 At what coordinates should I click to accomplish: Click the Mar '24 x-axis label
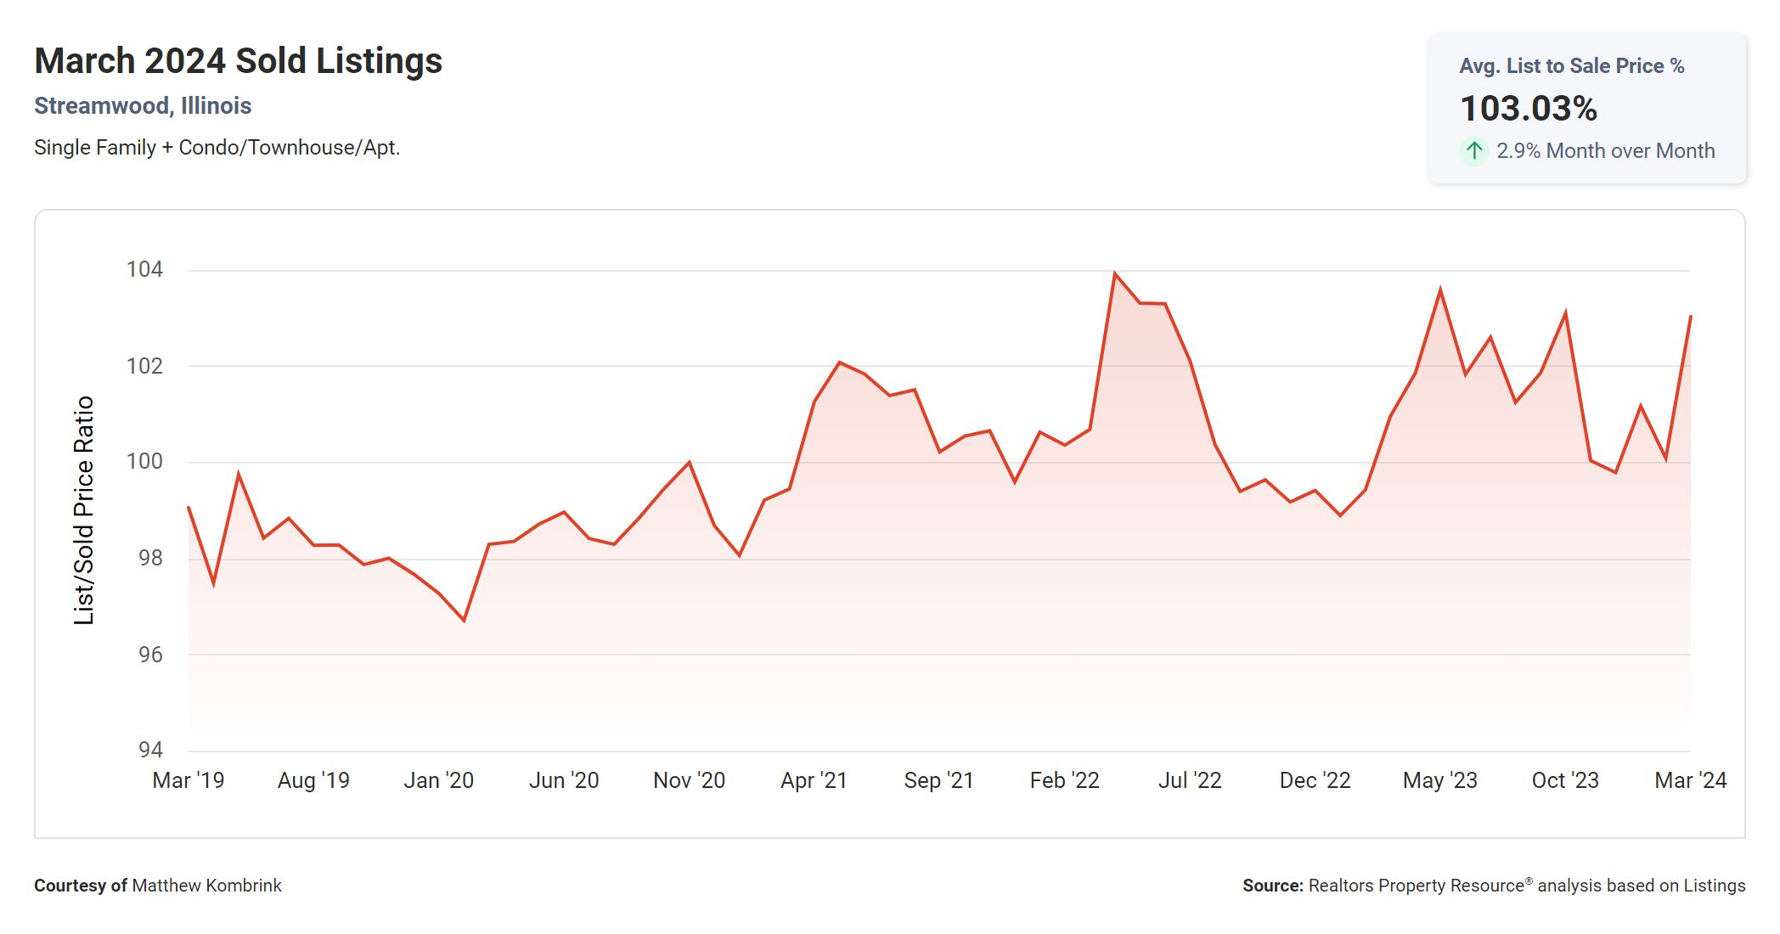click(x=1690, y=780)
